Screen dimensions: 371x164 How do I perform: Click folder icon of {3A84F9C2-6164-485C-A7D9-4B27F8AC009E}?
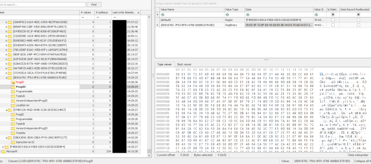pyautogui.click(x=10, y=22)
